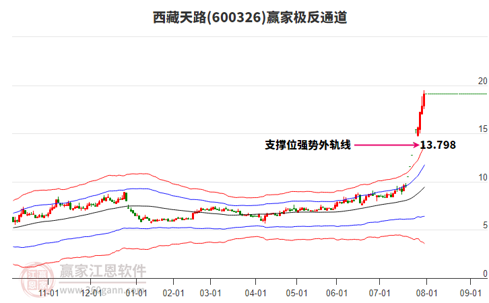Click the x-axis date 08-01
Viewport: 489px width, 303px height.
pos(426,293)
